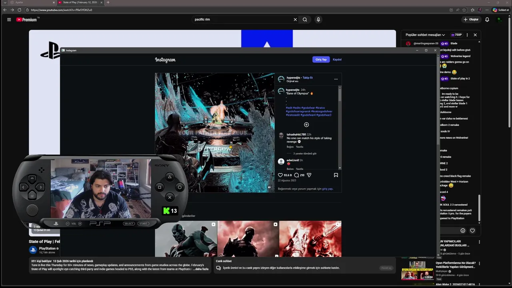The image size is (512, 288).
Task: Click the #godofwarragnarok hashtag
Action: (x=298, y=111)
